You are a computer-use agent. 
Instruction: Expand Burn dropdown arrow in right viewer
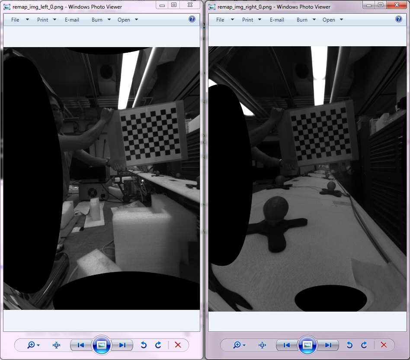coord(314,19)
